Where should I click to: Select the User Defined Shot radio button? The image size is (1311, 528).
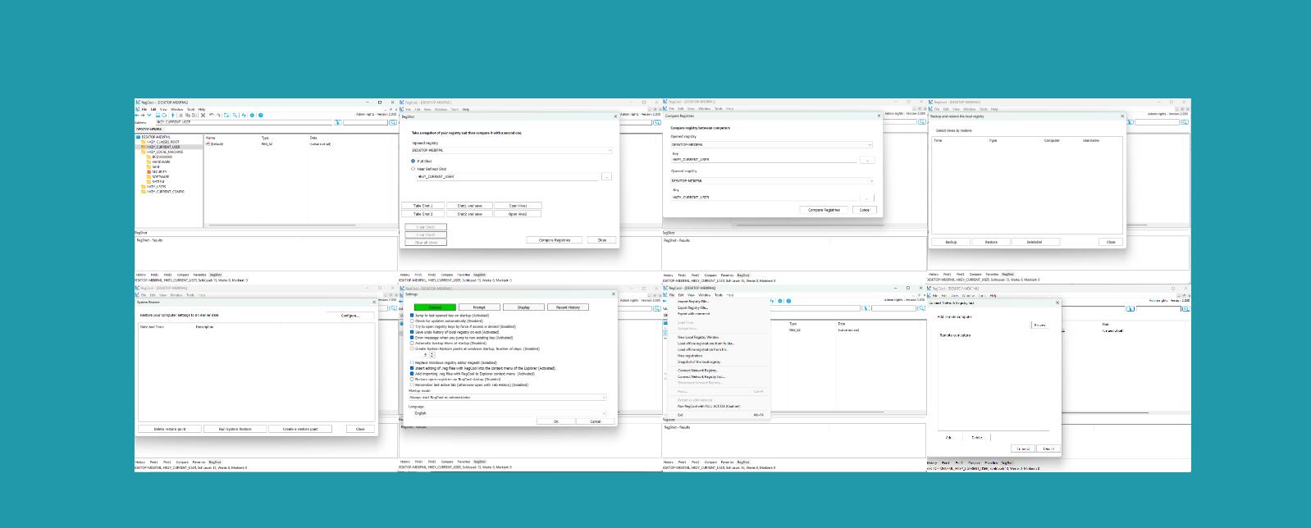coord(413,169)
